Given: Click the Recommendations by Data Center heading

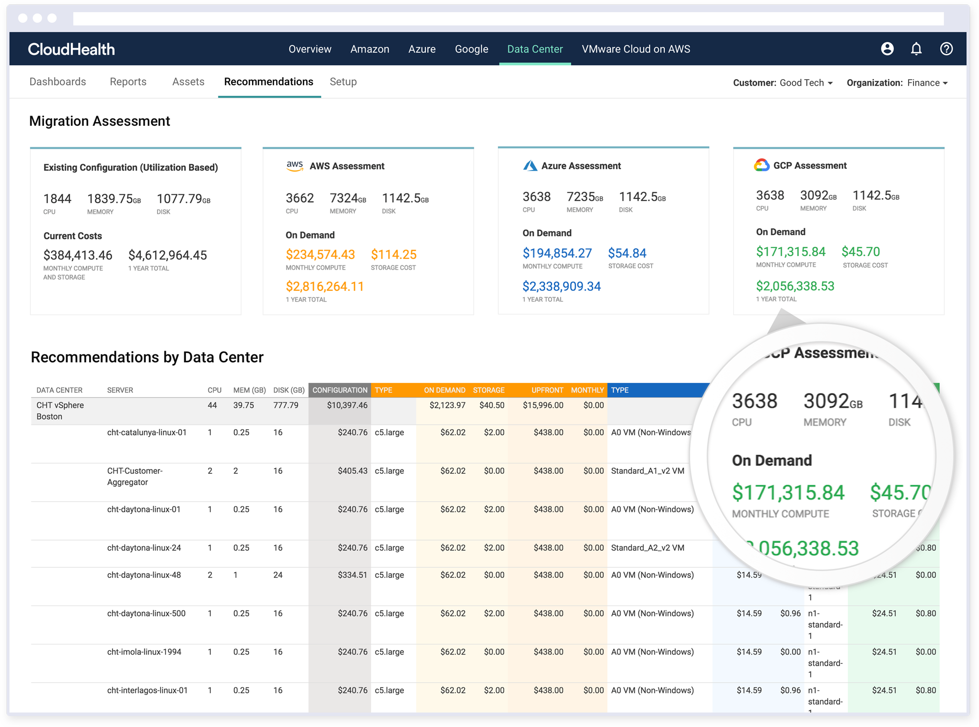Looking at the screenshot, I should point(147,357).
